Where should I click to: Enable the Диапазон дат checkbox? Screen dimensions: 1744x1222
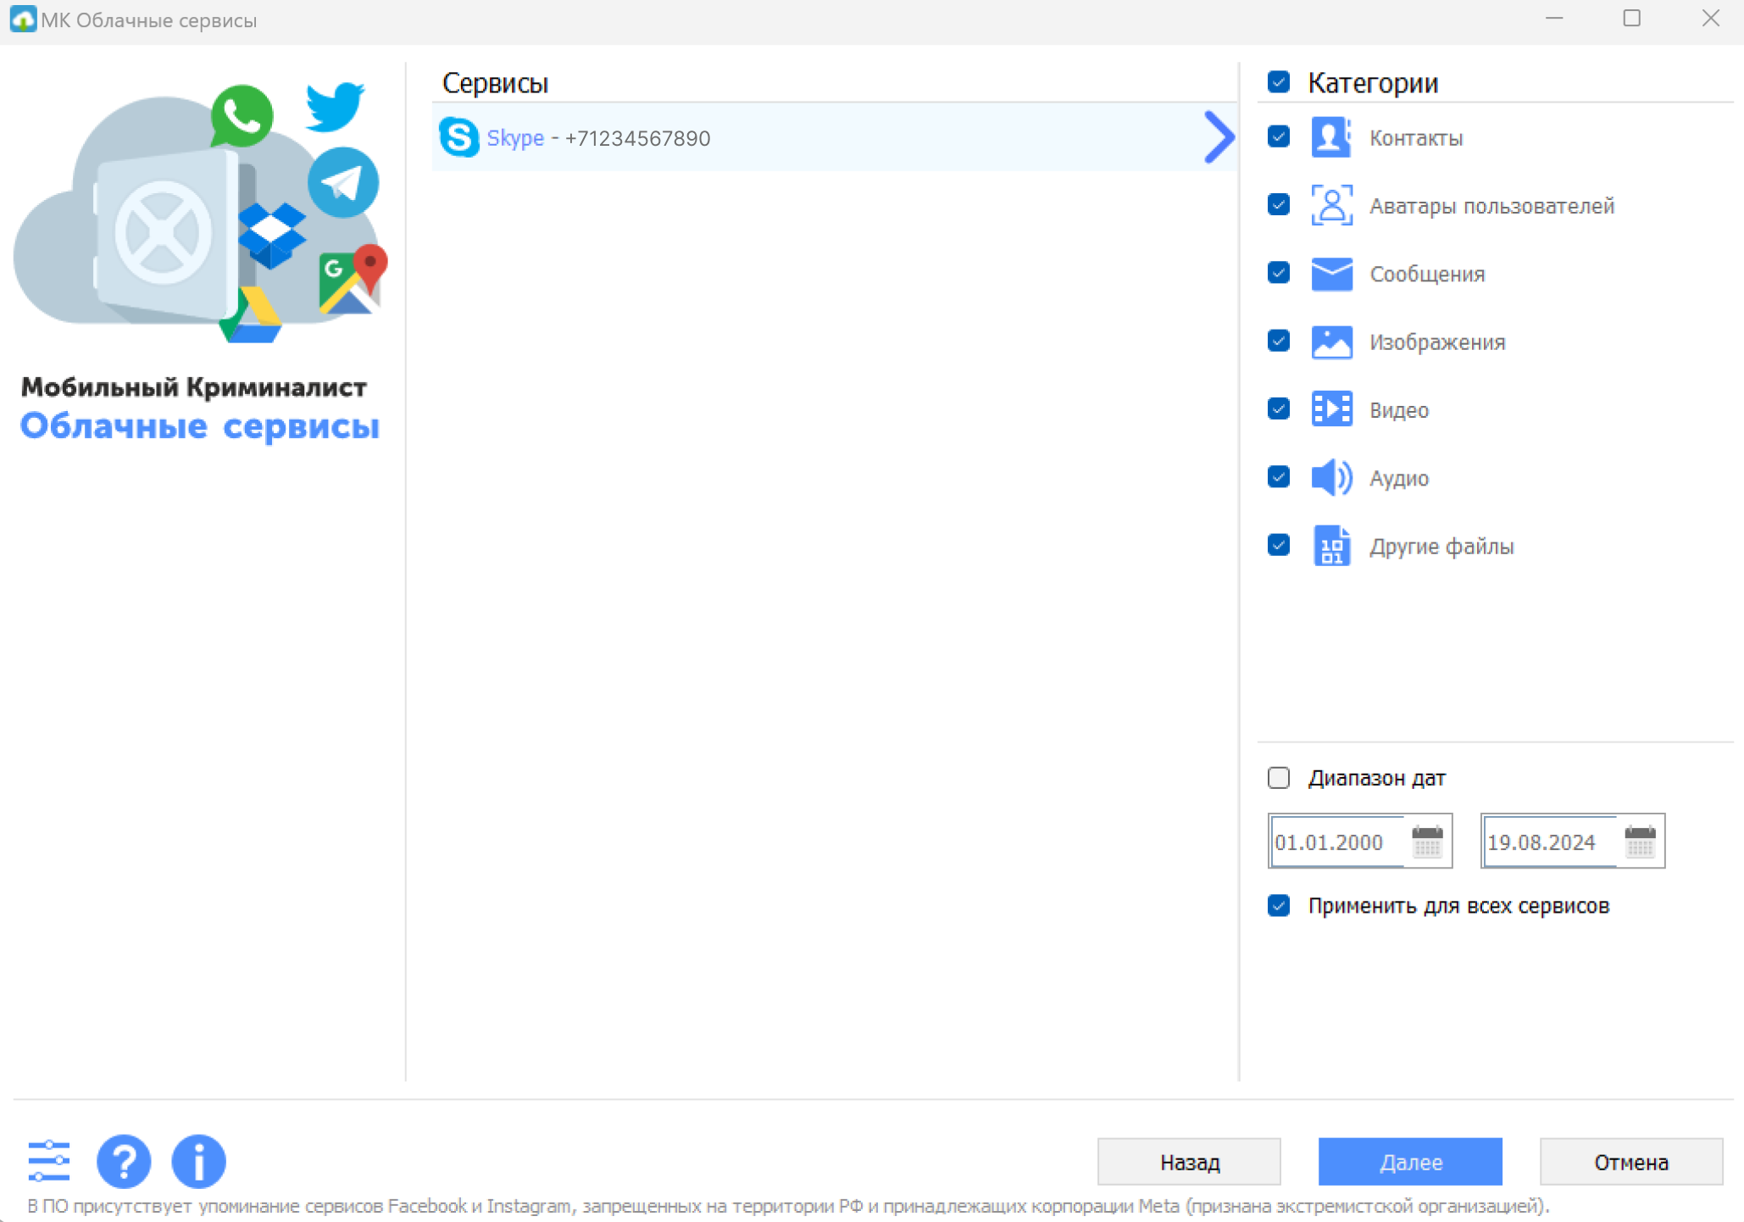pos(1278,777)
